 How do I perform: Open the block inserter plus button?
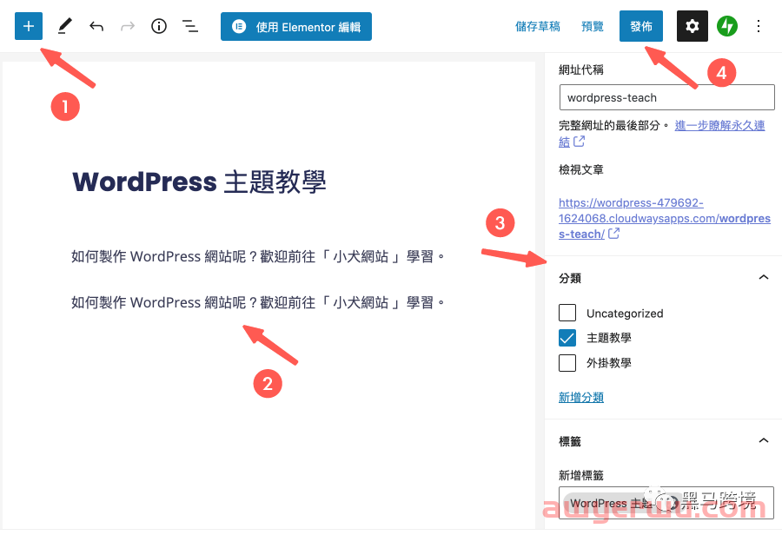pyautogui.click(x=29, y=26)
